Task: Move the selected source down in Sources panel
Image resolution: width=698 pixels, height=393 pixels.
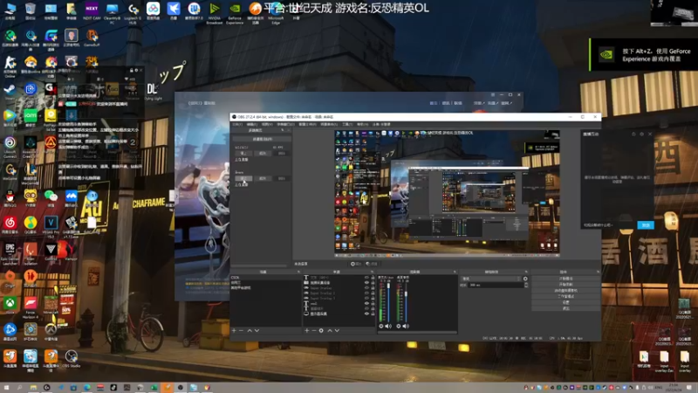Action: [337, 331]
